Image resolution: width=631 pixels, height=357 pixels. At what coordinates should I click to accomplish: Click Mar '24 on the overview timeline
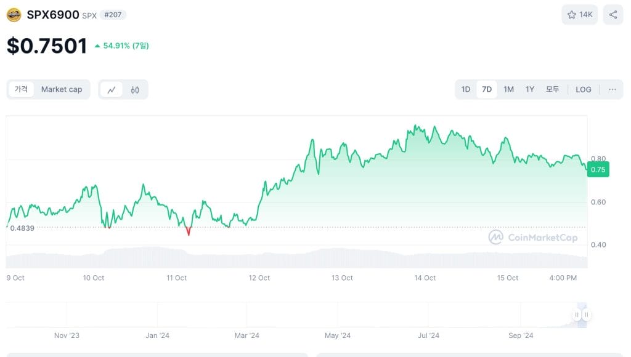coord(246,335)
